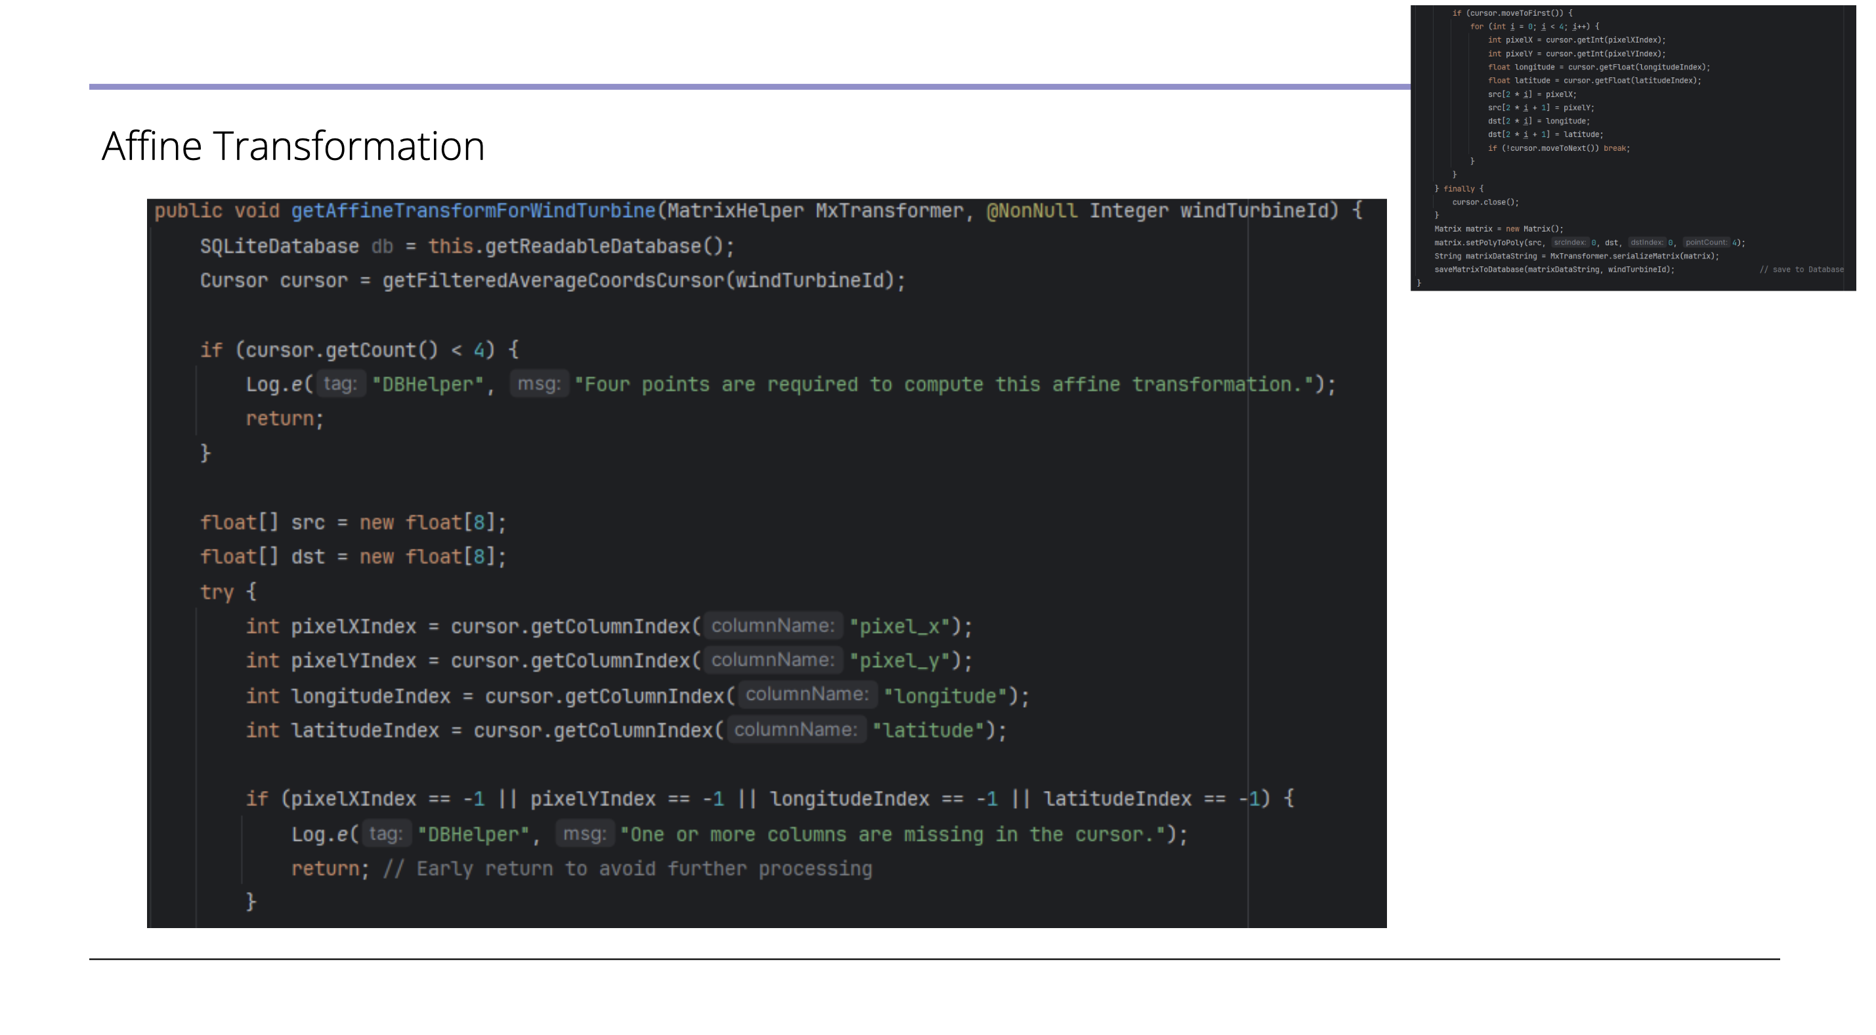The image size is (1876, 1035).
Task: Click "int pixelX = cursor.getInt(pixelXIndex);" line
Action: point(1576,40)
